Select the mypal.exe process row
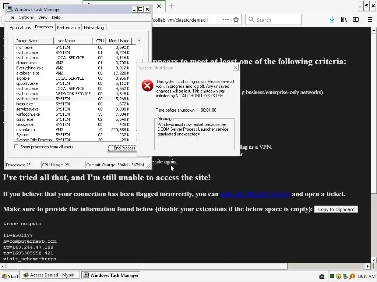377x282 pixels. point(73,130)
